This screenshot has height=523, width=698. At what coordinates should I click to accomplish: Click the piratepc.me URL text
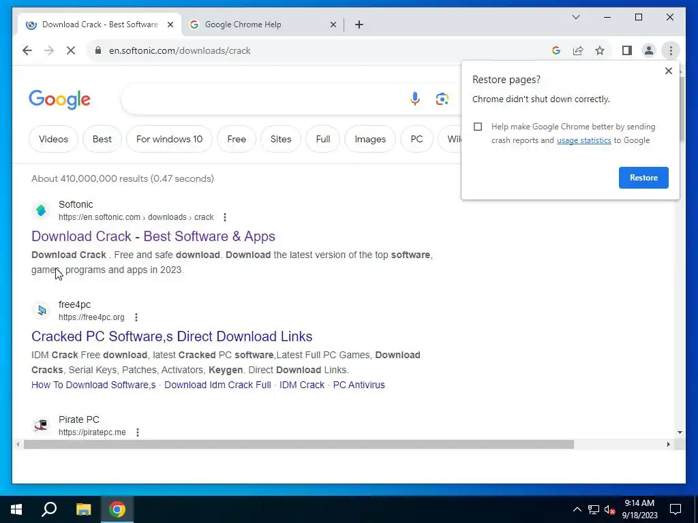(x=92, y=432)
